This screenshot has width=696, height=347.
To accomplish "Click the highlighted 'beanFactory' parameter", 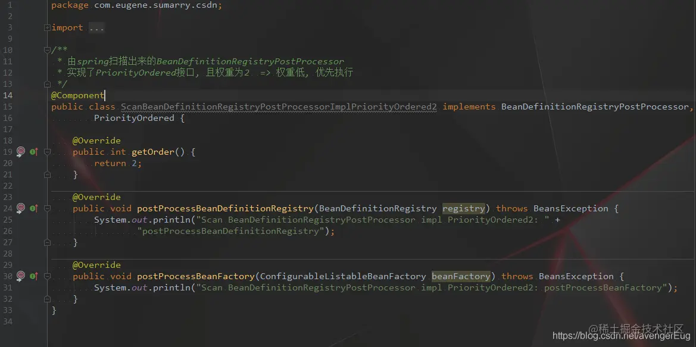I will tap(461, 276).
